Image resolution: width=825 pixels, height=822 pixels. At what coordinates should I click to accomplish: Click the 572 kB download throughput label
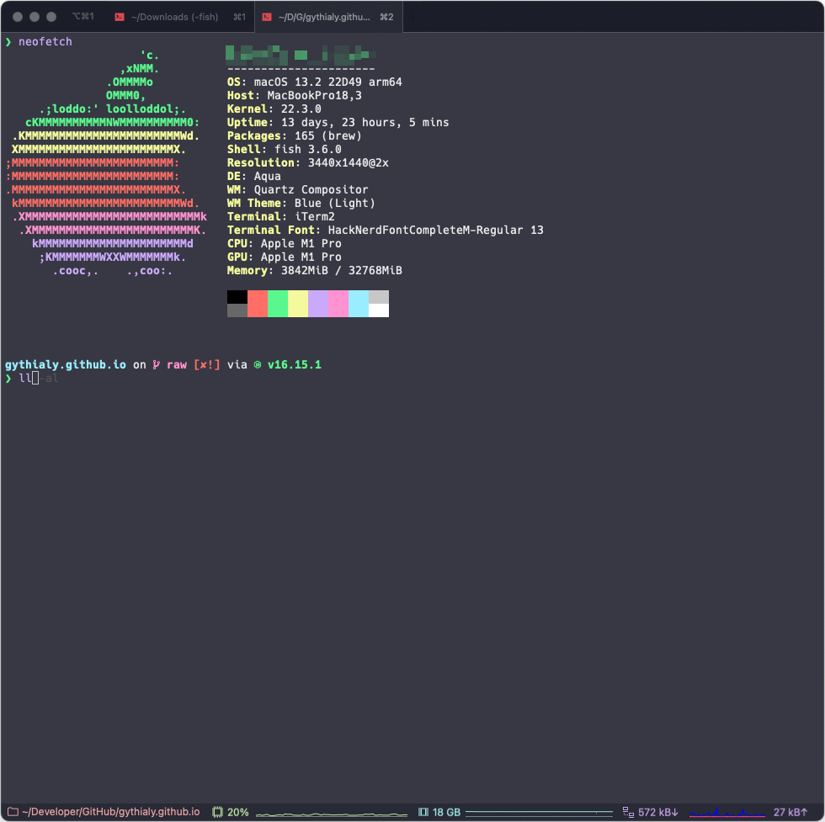tap(658, 812)
